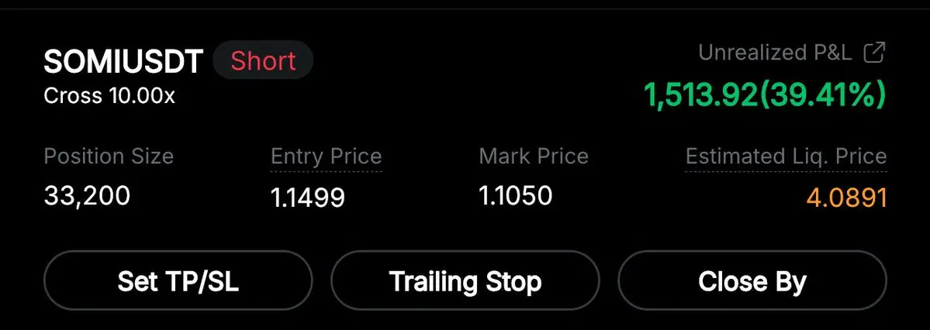This screenshot has height=330, width=930.
Task: Click the Set TP/SL button
Action: (178, 281)
